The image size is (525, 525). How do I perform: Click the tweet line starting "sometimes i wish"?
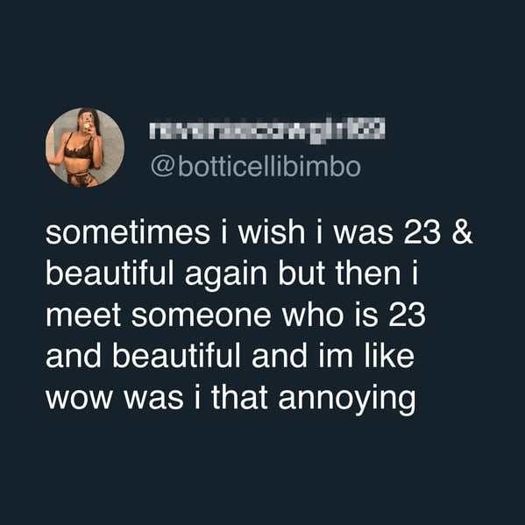pyautogui.click(x=259, y=233)
